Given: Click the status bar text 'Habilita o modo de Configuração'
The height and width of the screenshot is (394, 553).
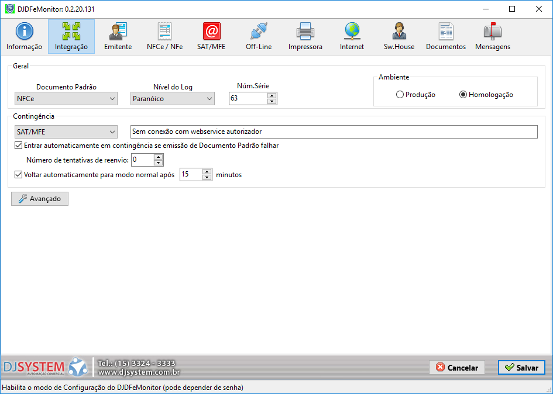Looking at the screenshot, I should [x=123, y=388].
